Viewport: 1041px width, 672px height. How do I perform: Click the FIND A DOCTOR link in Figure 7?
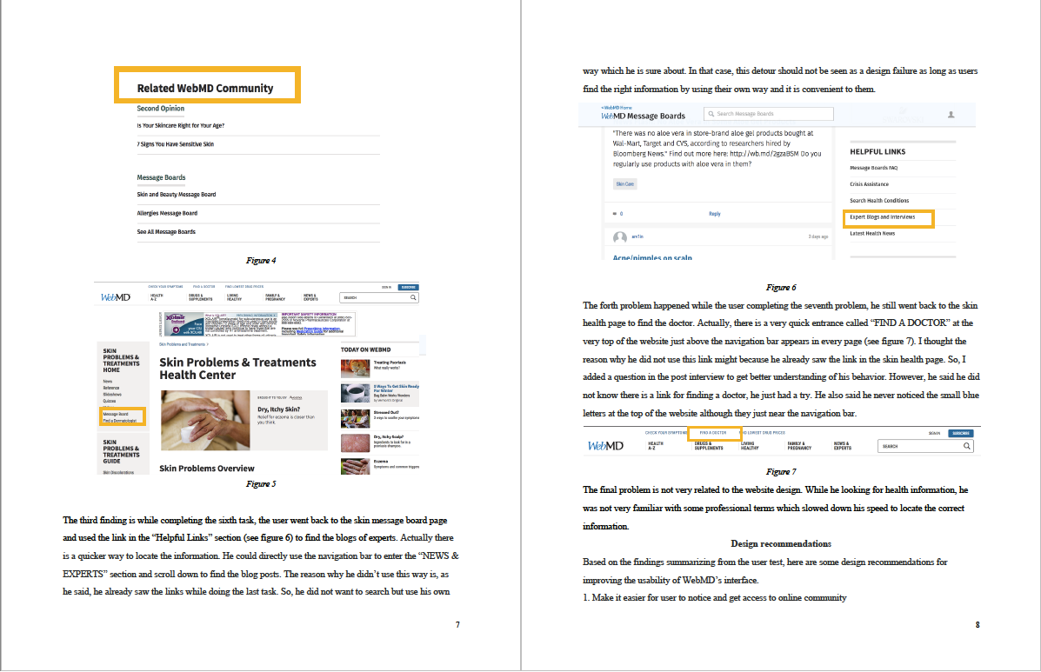(712, 432)
